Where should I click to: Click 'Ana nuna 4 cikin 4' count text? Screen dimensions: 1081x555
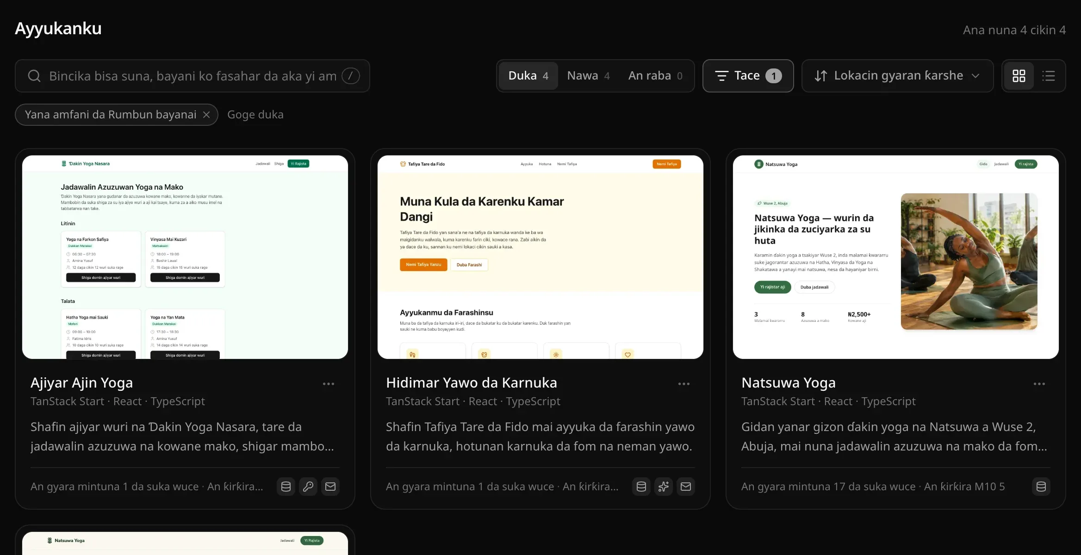[x=1014, y=30]
